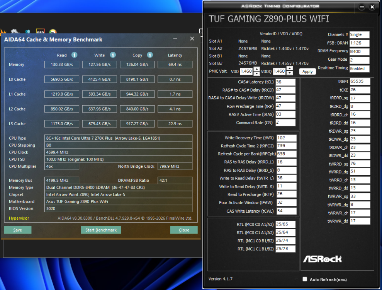Select the Row Precharge Time (tRP) field
The image size is (382, 290).
(285, 106)
